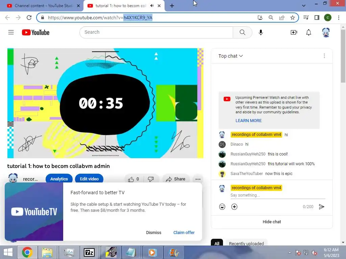Click the page vertical scrollbar thumb

click(x=343, y=56)
